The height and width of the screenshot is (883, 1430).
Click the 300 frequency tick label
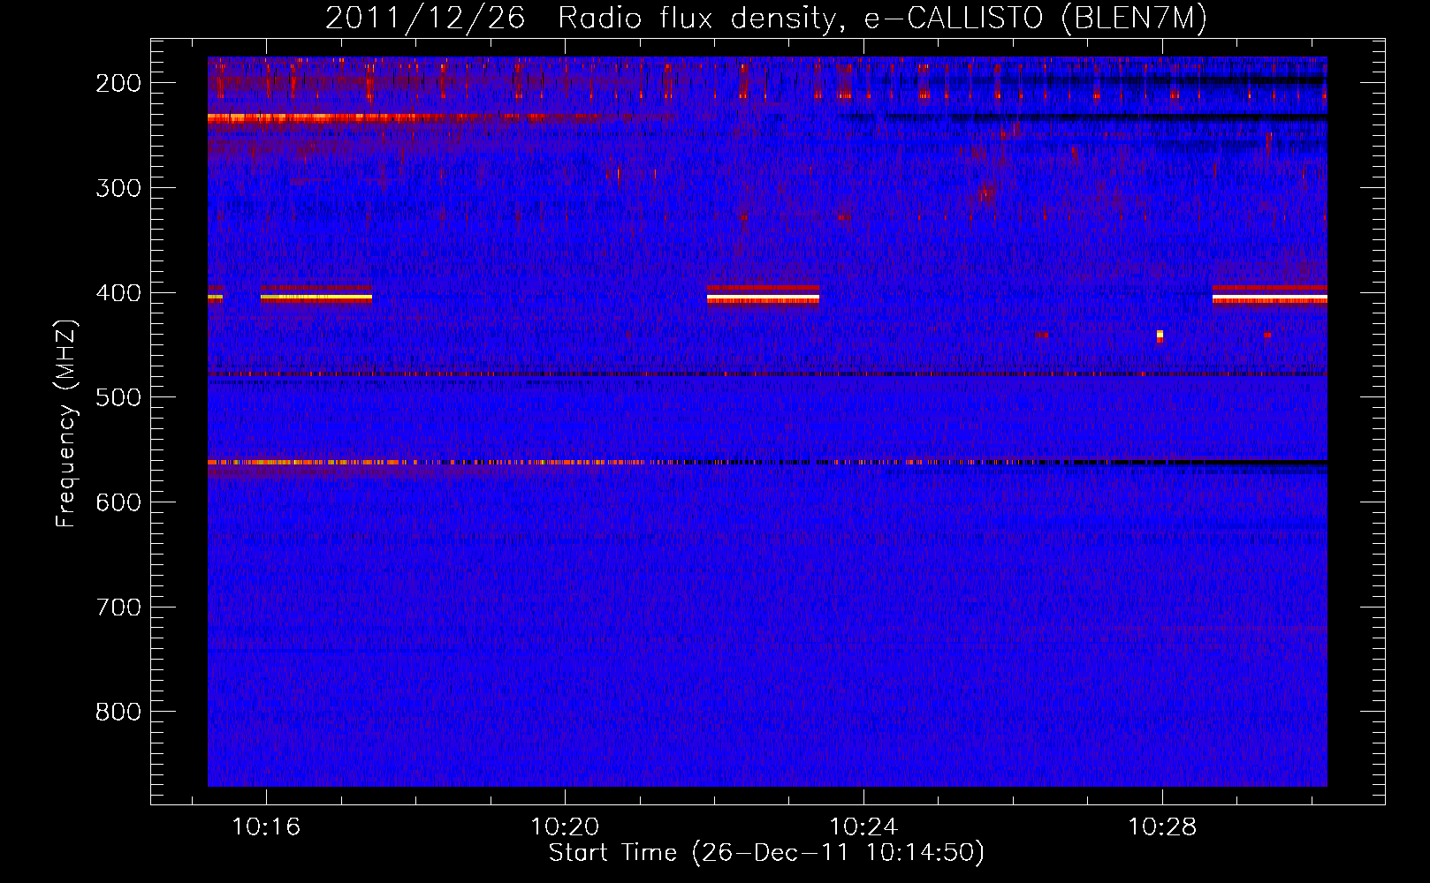point(118,188)
